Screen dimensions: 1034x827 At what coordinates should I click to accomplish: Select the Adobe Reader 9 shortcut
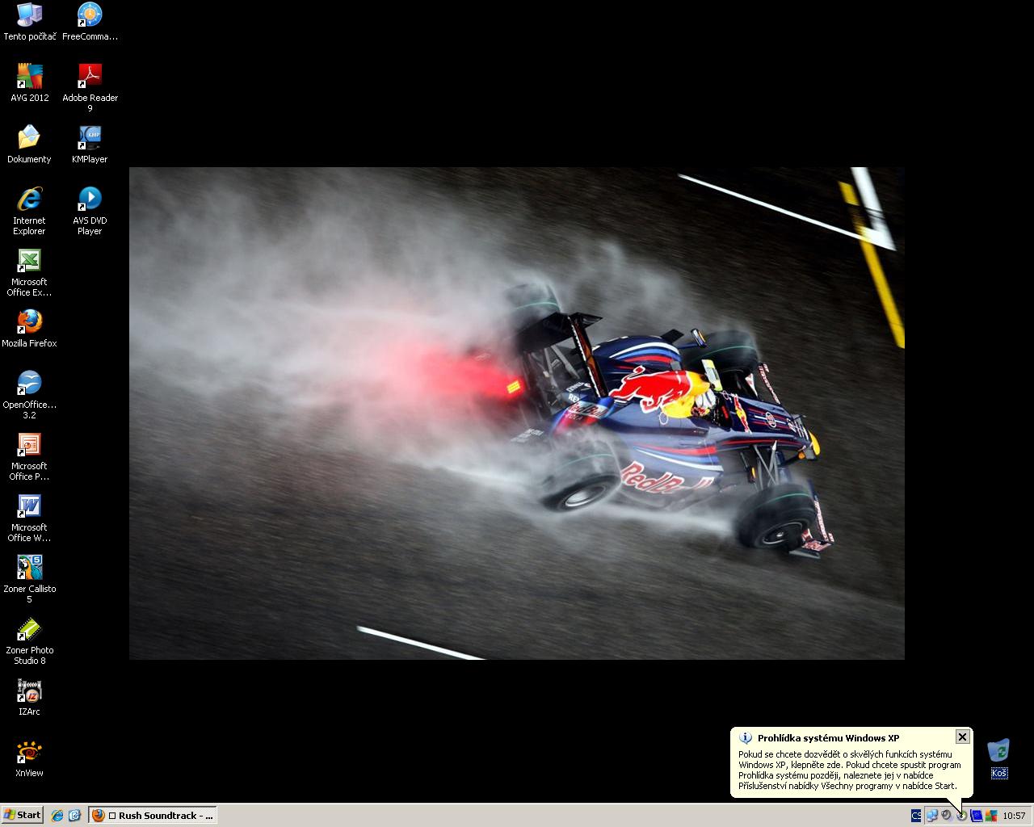90,87
